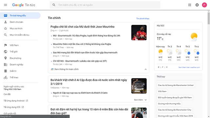Open Người Ai Cập suy sụp article
The image size is (210, 118).
click(80, 93)
